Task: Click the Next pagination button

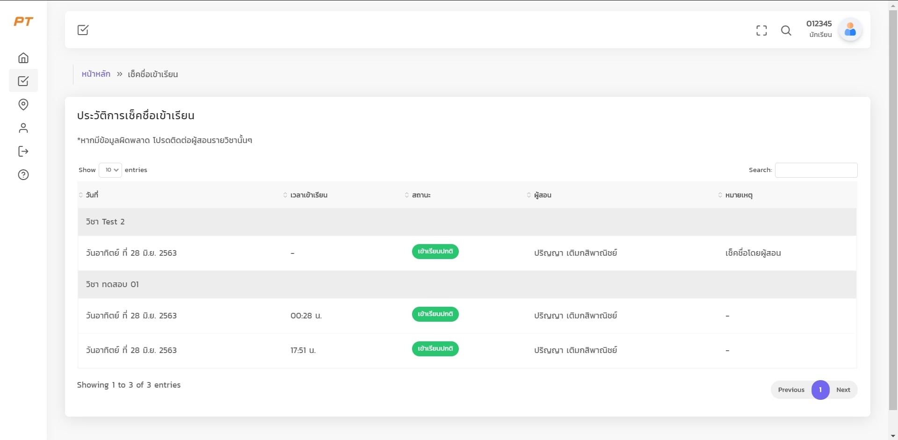Action: [x=843, y=390]
